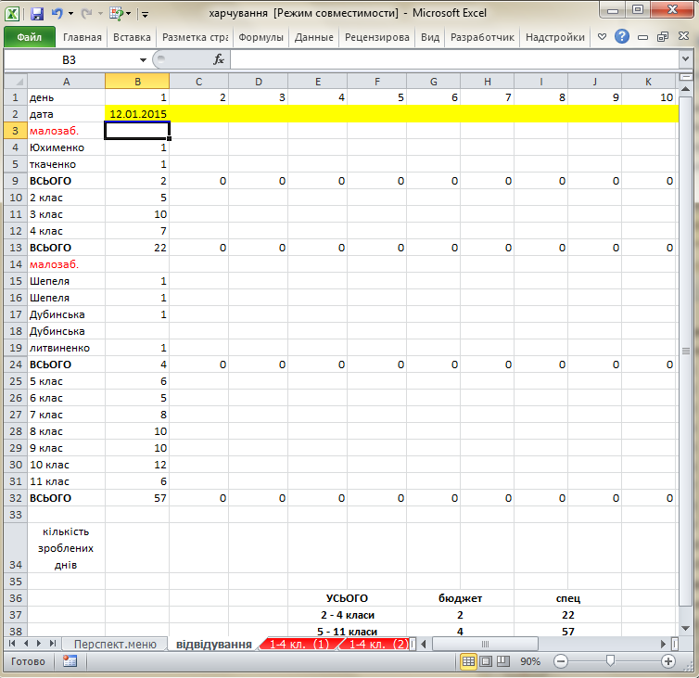This screenshot has width=699, height=678.
Task: Minimize the workbook window inside ribbon bar
Action: (642, 37)
